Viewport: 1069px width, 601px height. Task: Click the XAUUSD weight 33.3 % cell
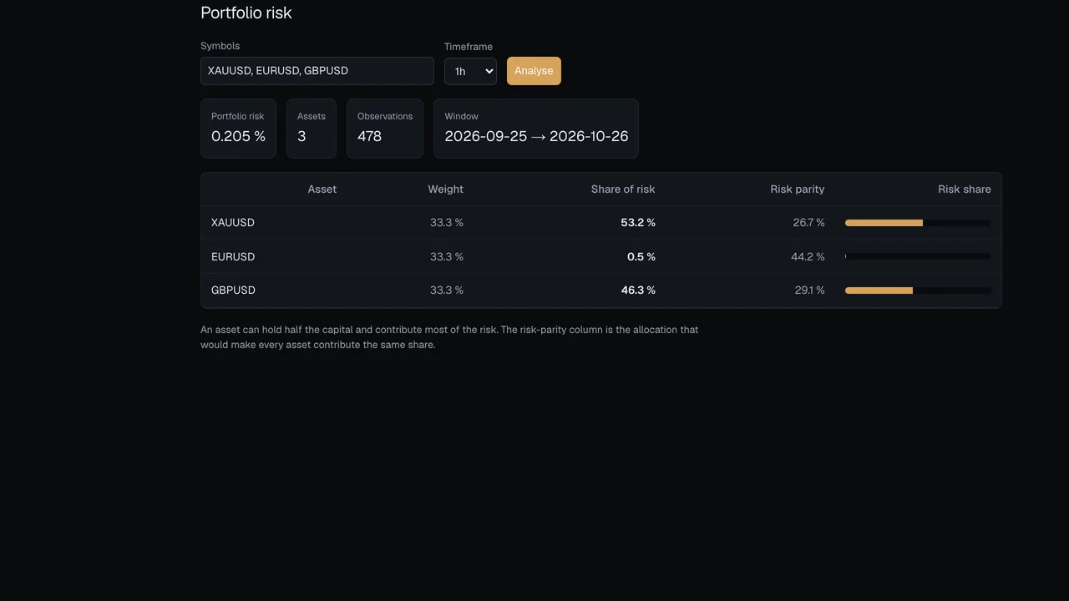(x=447, y=223)
